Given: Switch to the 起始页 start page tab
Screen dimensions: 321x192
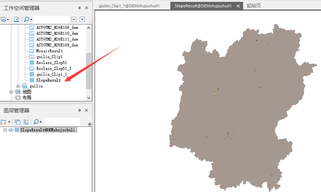Looking at the screenshot, I should point(254,6).
